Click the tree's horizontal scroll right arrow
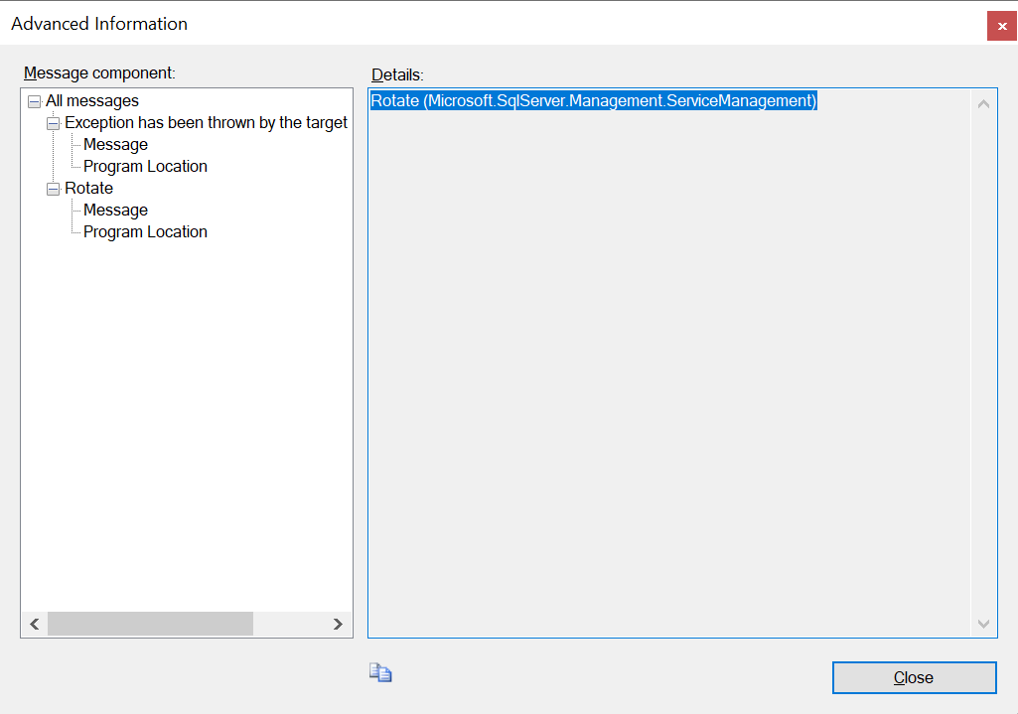Screen dimensions: 1018x714 (338, 625)
